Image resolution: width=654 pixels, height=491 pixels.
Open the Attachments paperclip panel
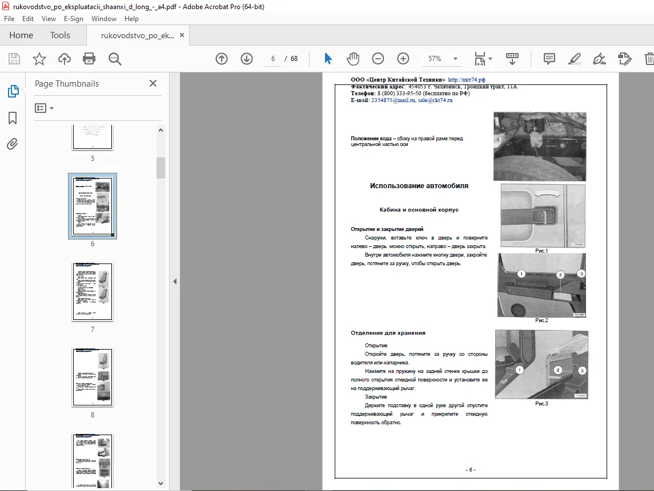point(13,144)
